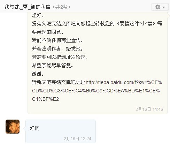Click the 2月16日 11:46 timestamp

149,109
